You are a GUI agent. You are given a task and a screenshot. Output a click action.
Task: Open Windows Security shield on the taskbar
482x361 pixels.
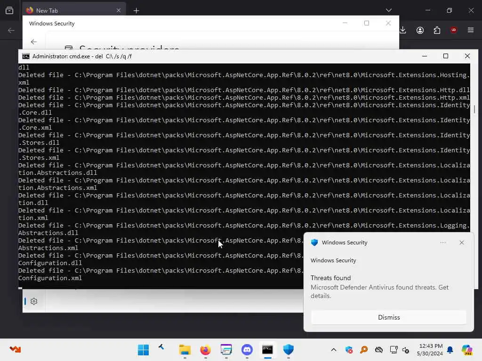click(x=288, y=350)
